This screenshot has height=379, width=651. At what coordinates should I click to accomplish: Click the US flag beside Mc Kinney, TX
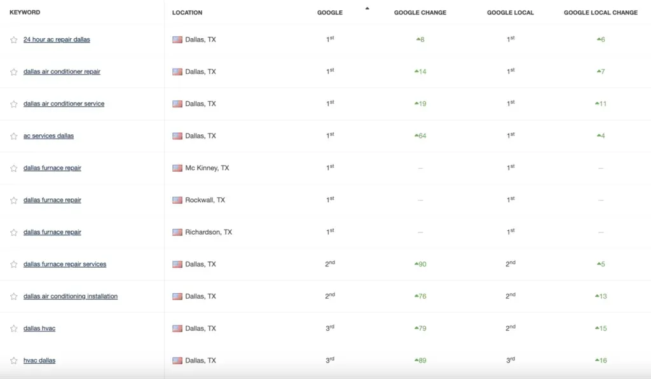[x=177, y=167]
